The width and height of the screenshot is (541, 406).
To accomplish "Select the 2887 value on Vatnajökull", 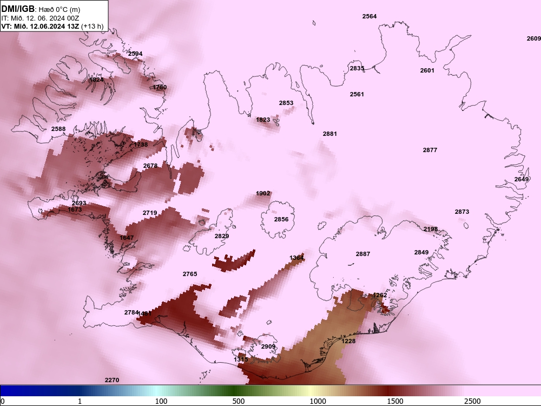I will 362,254.
